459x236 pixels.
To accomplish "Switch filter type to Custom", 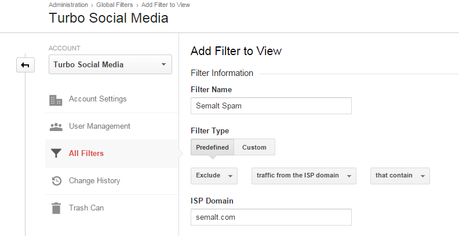I will click(x=254, y=147).
